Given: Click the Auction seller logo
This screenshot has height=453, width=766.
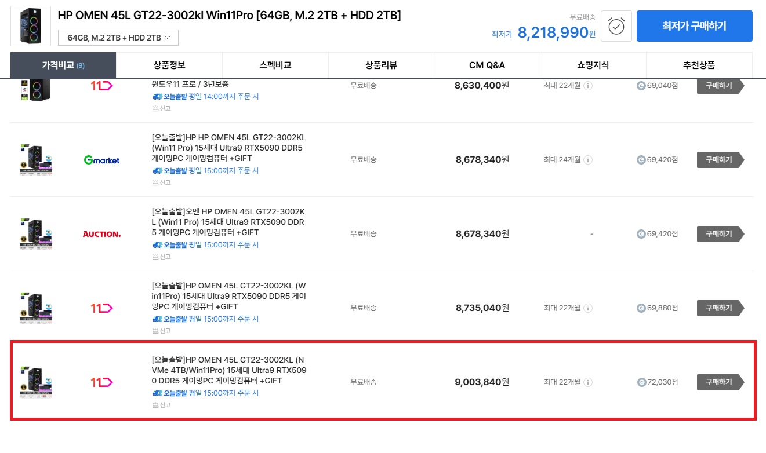Looking at the screenshot, I should [101, 234].
